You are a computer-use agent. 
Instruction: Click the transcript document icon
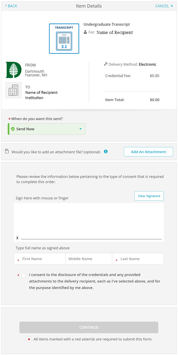64,39
